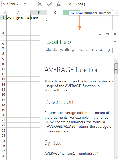Open Insert Function fx dialog
Viewport: 119px width, 160px height.
[x=58, y=4]
